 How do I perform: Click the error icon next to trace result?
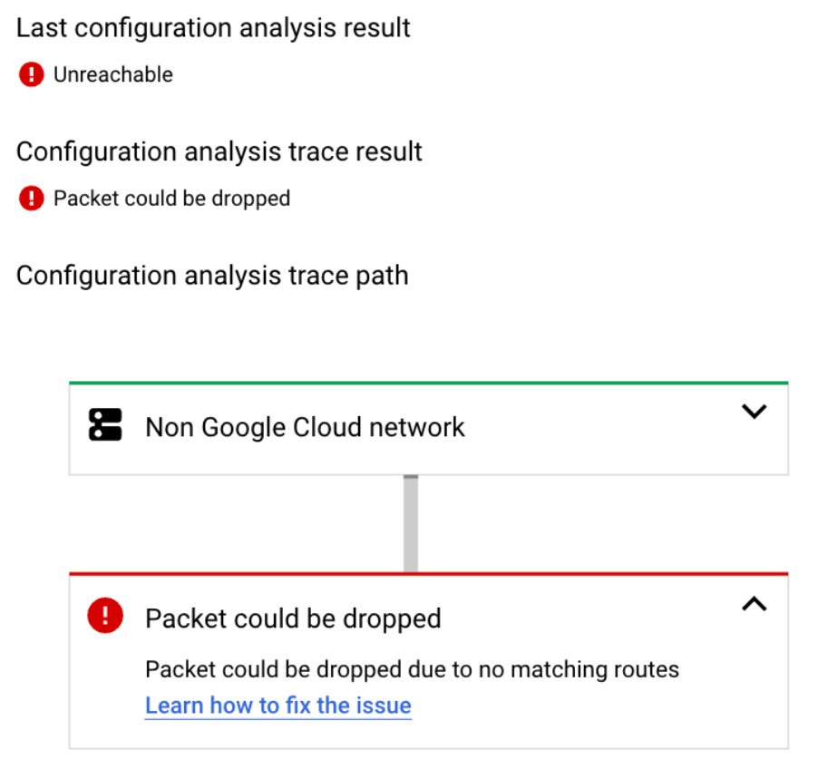pos(31,198)
